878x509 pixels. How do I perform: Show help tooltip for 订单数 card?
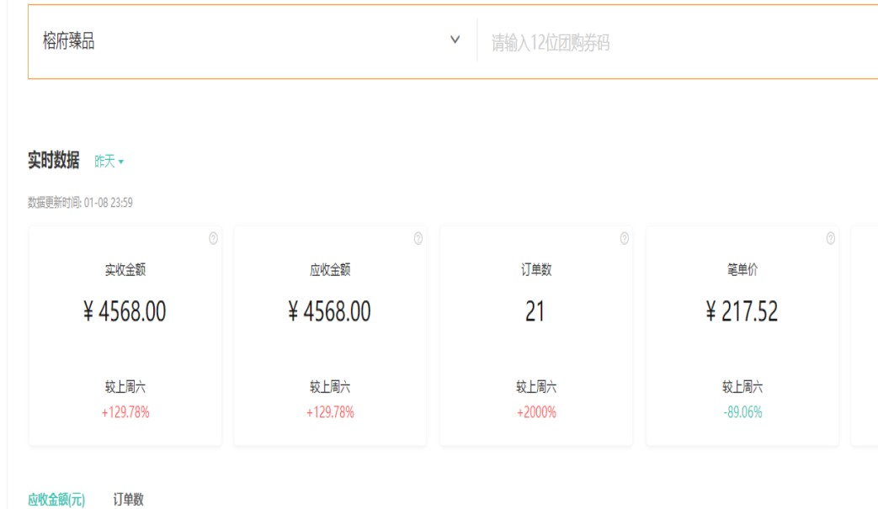click(x=624, y=239)
